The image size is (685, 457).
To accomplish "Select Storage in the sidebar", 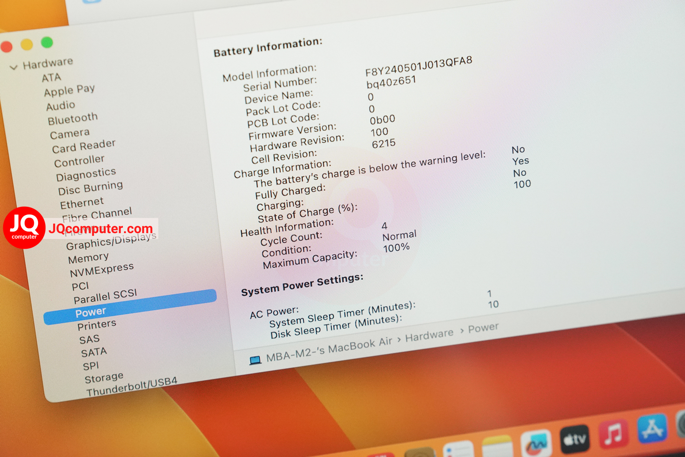I will (104, 378).
